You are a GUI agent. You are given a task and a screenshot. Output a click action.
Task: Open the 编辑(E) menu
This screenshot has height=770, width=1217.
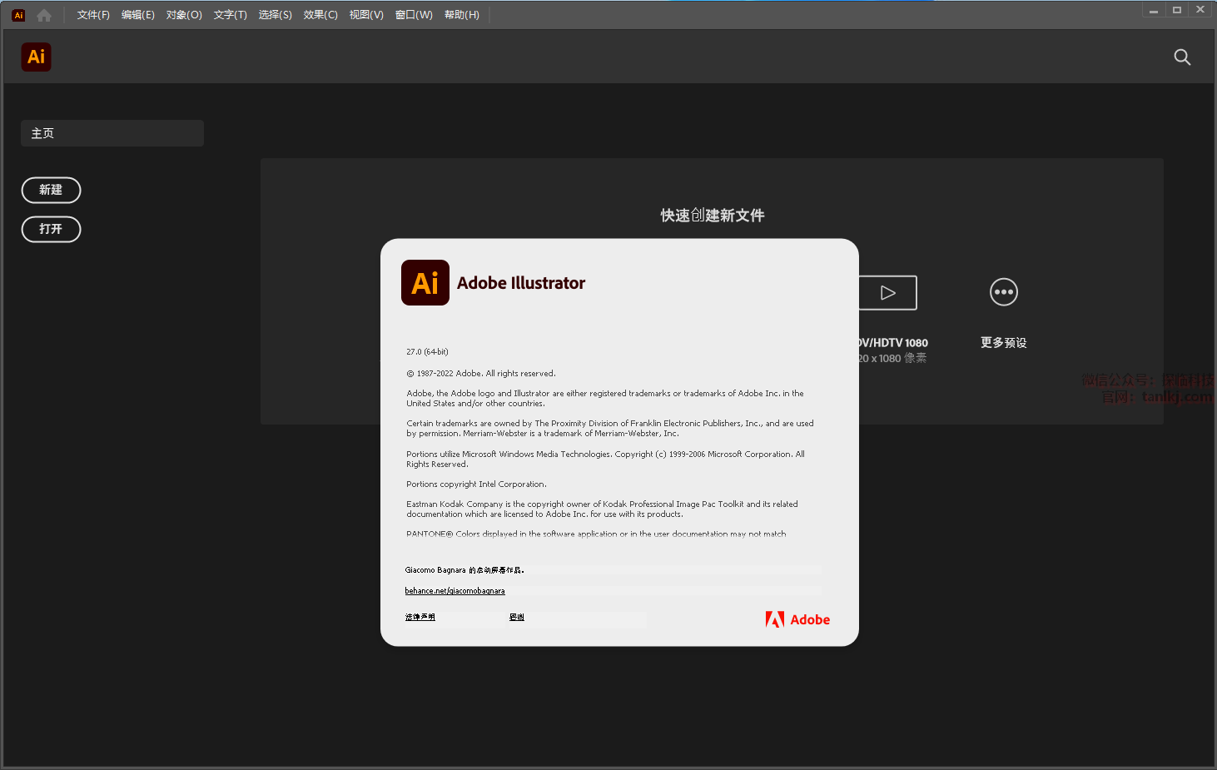138,15
